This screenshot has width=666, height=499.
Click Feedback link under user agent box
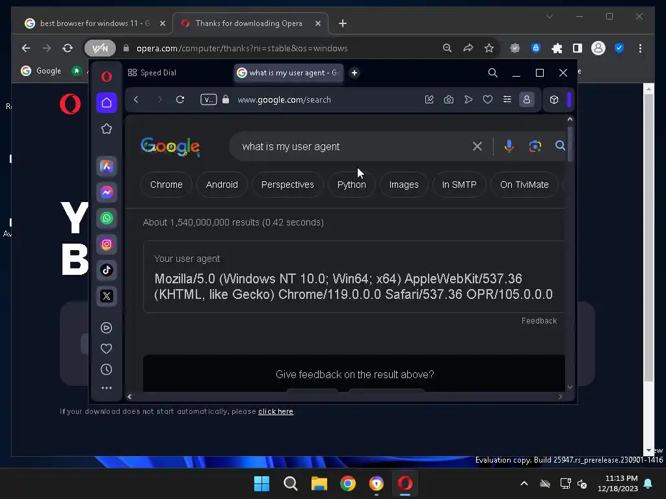539,321
